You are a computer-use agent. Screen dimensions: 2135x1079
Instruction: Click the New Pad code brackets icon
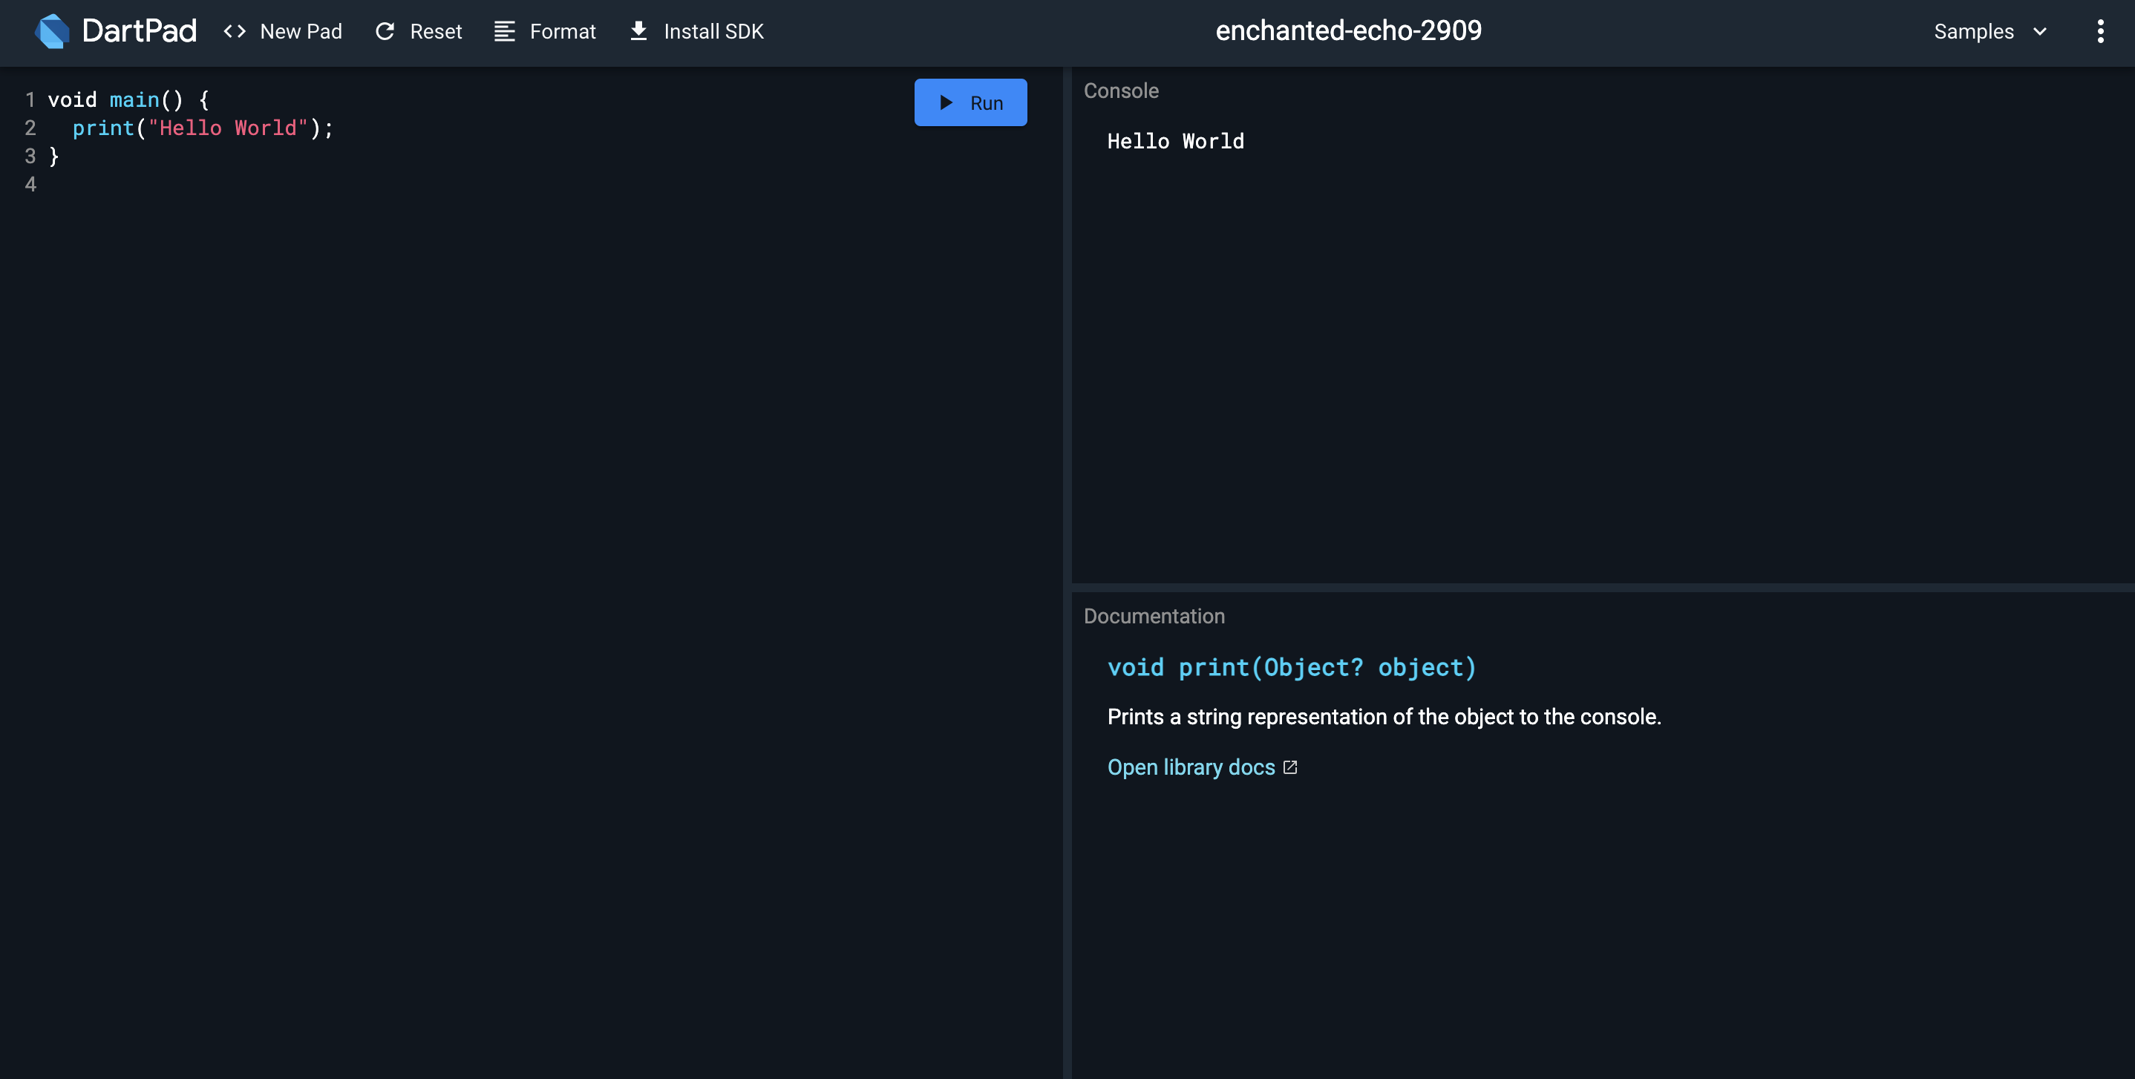[x=235, y=31]
